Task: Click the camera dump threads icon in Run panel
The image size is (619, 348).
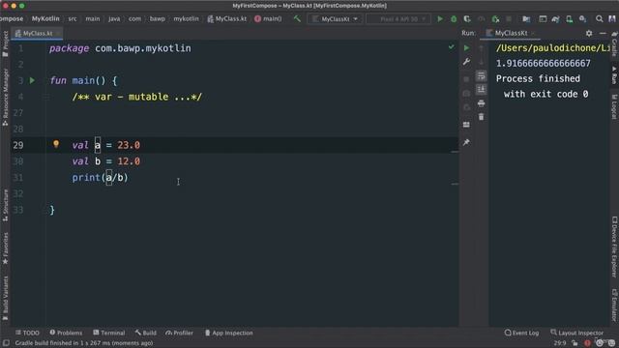Action: click(466, 94)
